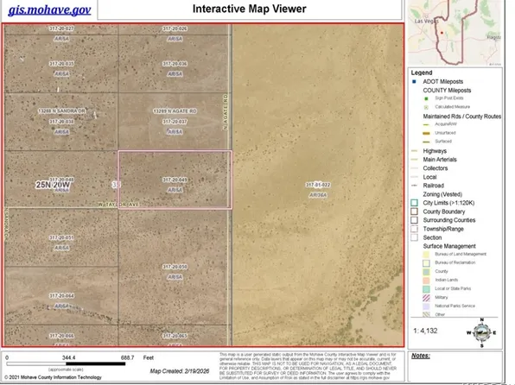Screen dimensions: 515x385
Task: Click the 25N 20W township label
Action: coord(53,185)
